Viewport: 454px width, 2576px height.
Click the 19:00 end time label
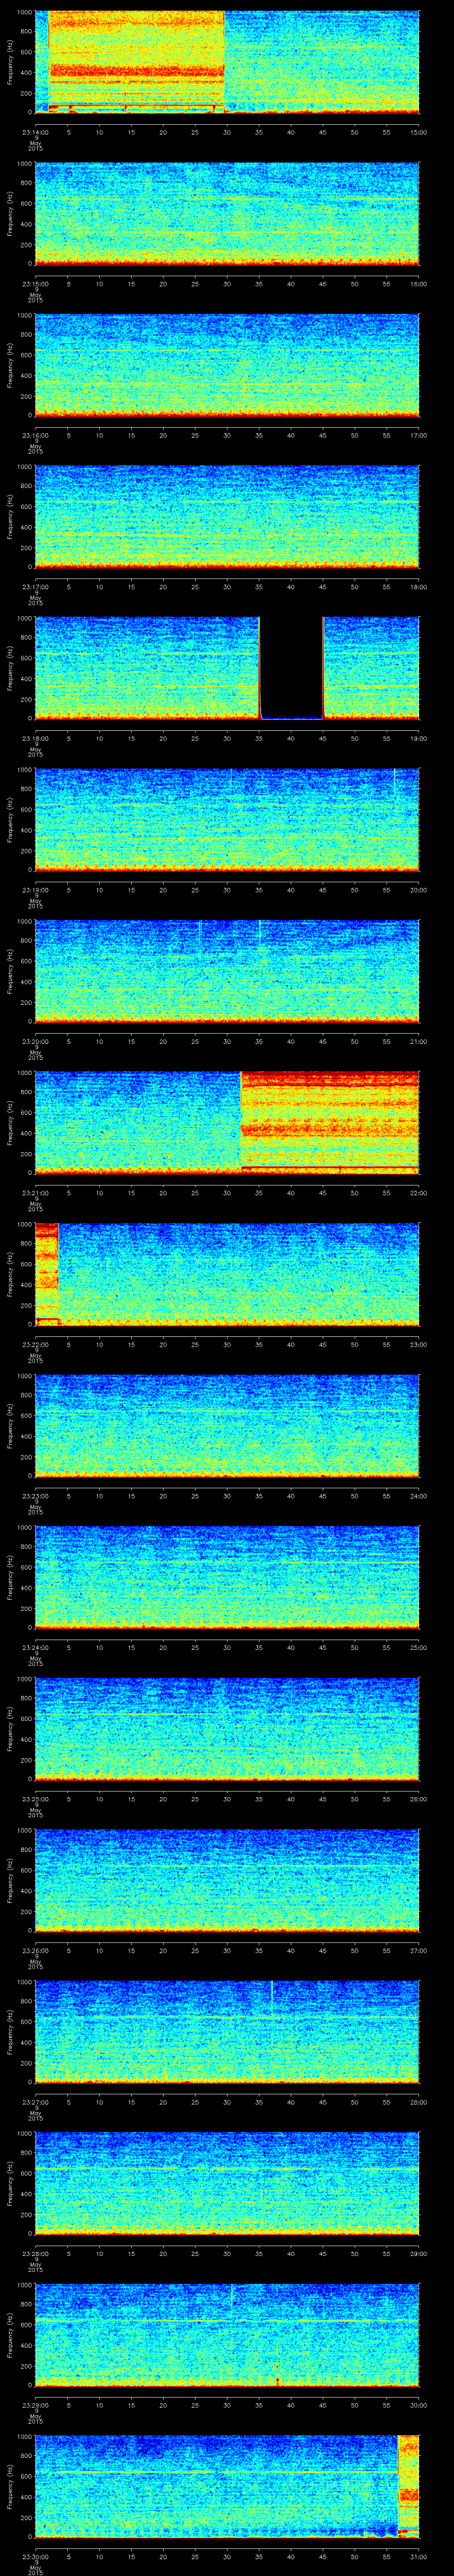pos(418,738)
